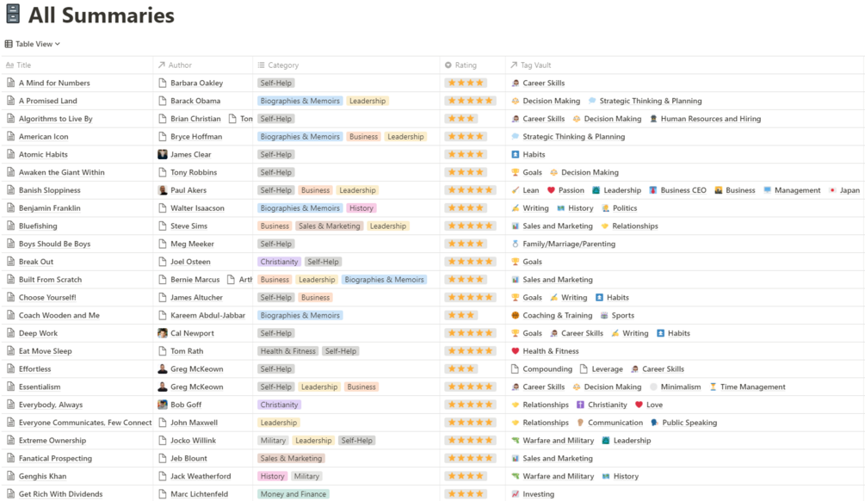Click Minimalism tag in Essentialism row
Screen dimensions: 865x501
point(681,387)
